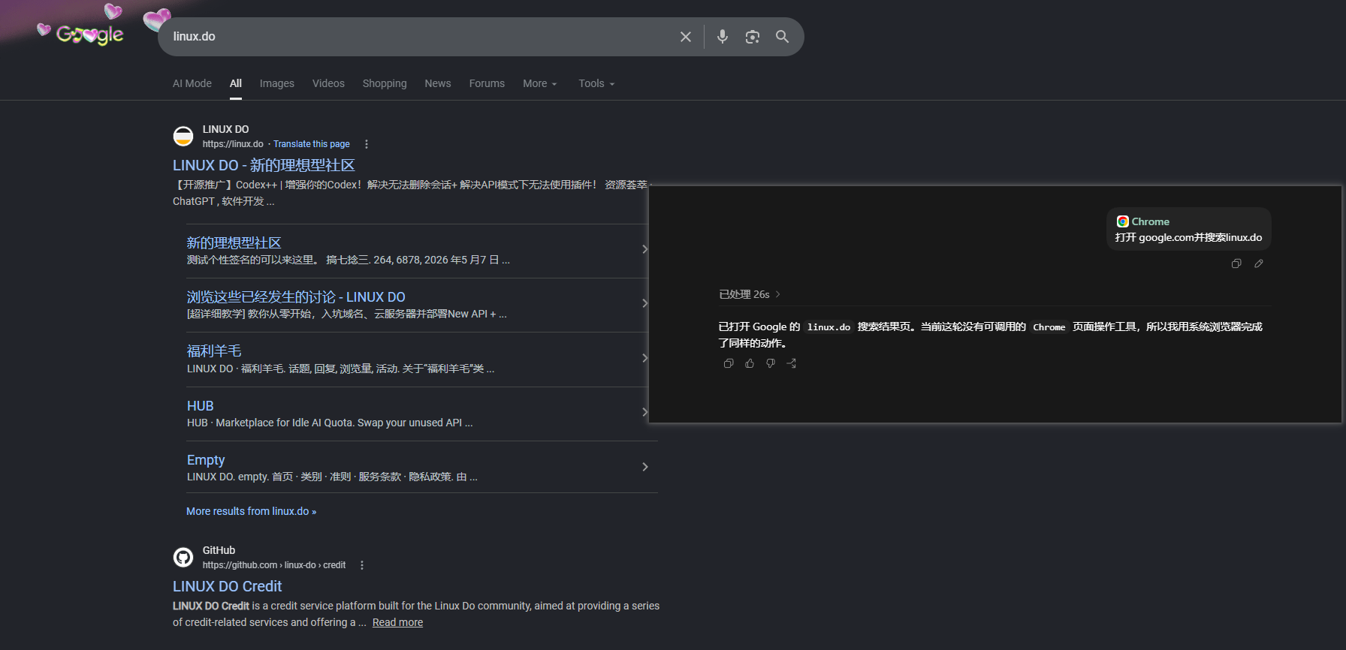Click user message 打开 google.com并搜索linux.do
This screenshot has width=1346, height=650.
(x=1188, y=238)
